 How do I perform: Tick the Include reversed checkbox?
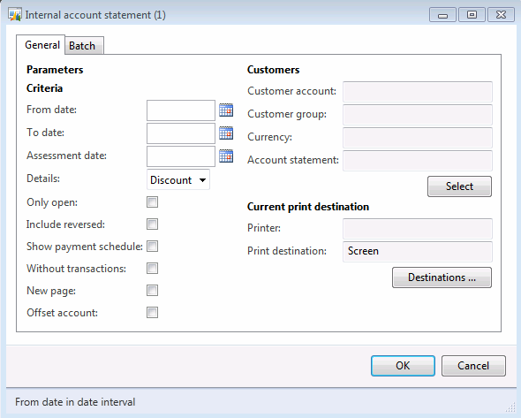click(x=152, y=224)
